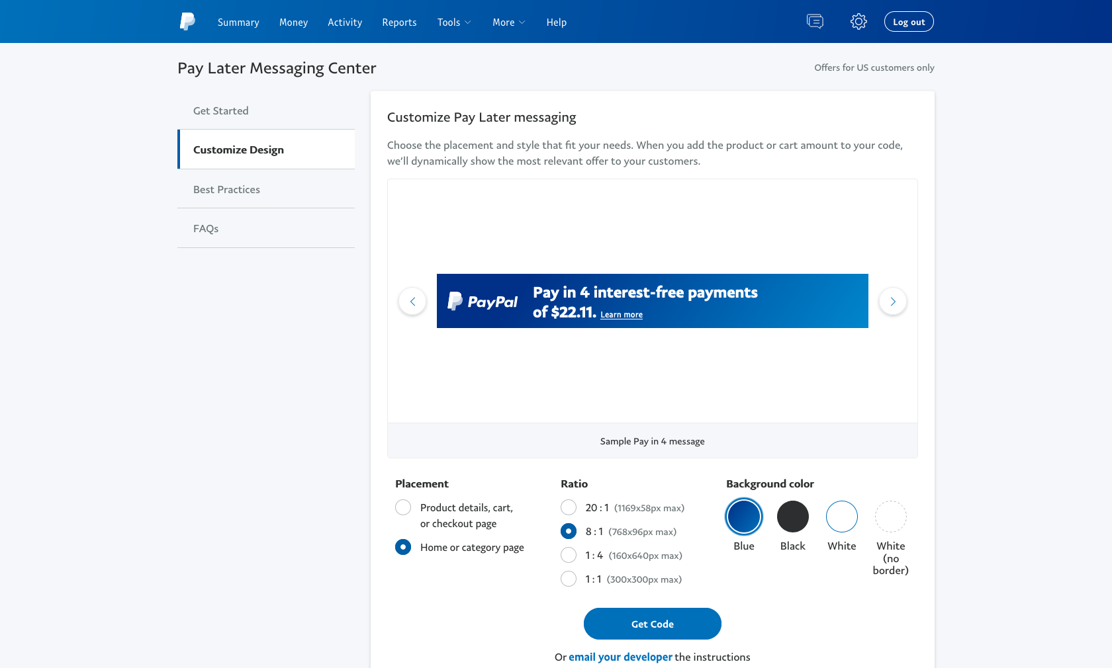Click email your developer link
Screen dimensions: 1112x668
coord(620,657)
